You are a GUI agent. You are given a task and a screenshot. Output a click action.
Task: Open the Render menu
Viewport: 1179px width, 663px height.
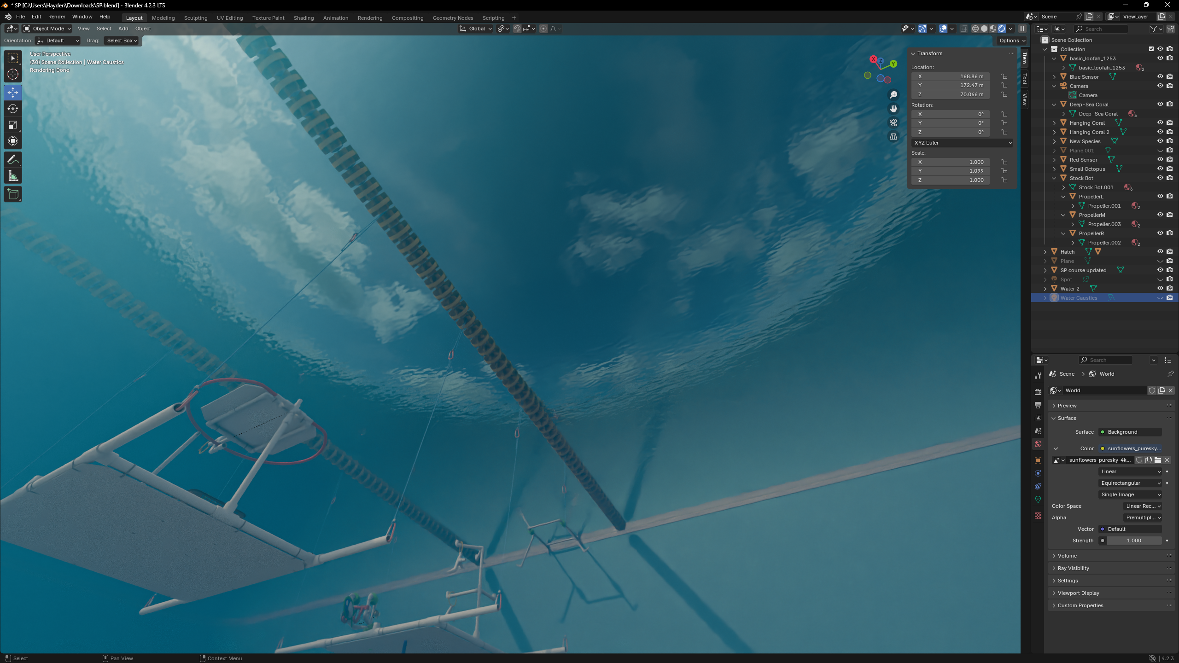(x=57, y=17)
